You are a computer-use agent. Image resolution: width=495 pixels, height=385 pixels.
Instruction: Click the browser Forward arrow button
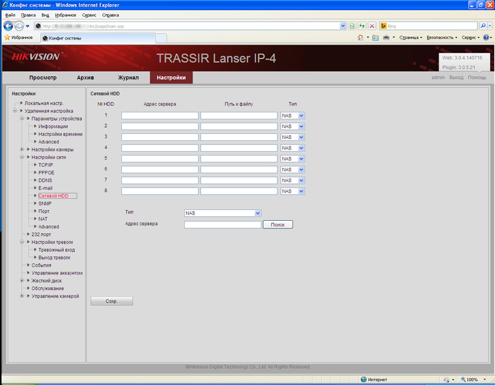click(x=19, y=26)
